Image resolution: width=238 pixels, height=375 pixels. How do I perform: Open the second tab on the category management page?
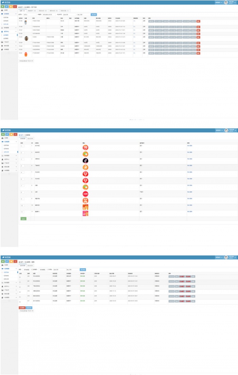coord(30,138)
